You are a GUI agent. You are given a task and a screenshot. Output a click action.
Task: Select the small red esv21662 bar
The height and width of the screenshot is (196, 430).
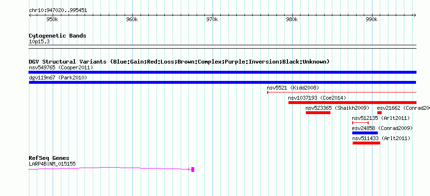(x=379, y=113)
